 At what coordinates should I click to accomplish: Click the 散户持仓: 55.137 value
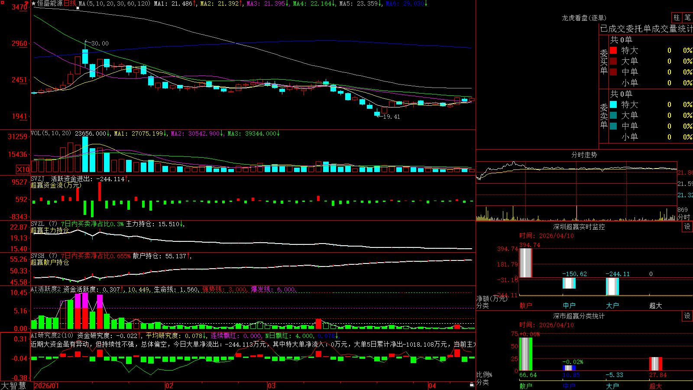(x=159, y=256)
